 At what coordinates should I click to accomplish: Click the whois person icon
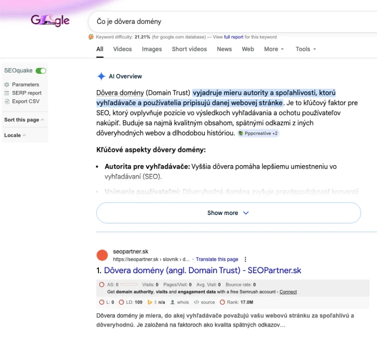(173, 302)
